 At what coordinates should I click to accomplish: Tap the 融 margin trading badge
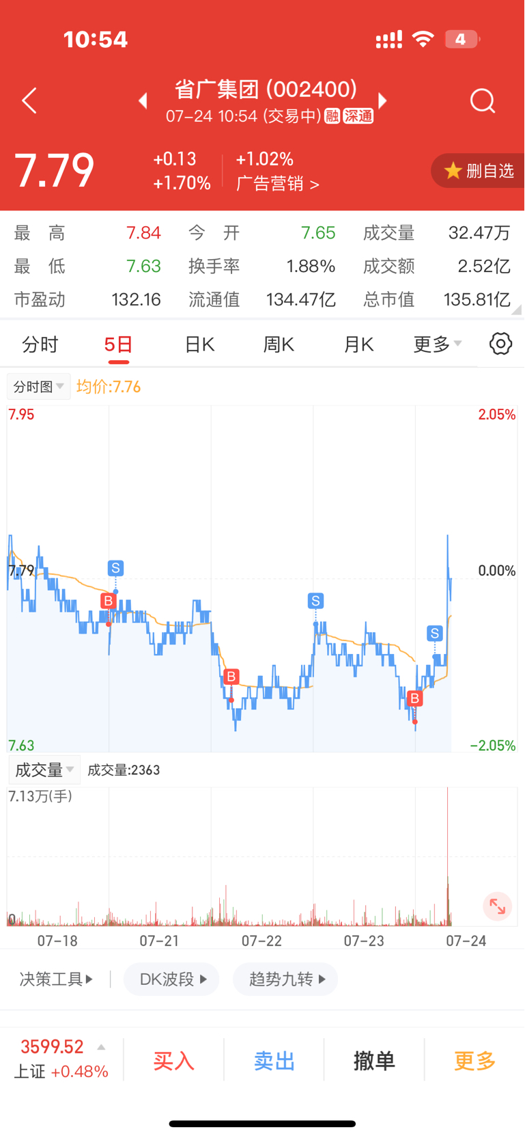[332, 116]
